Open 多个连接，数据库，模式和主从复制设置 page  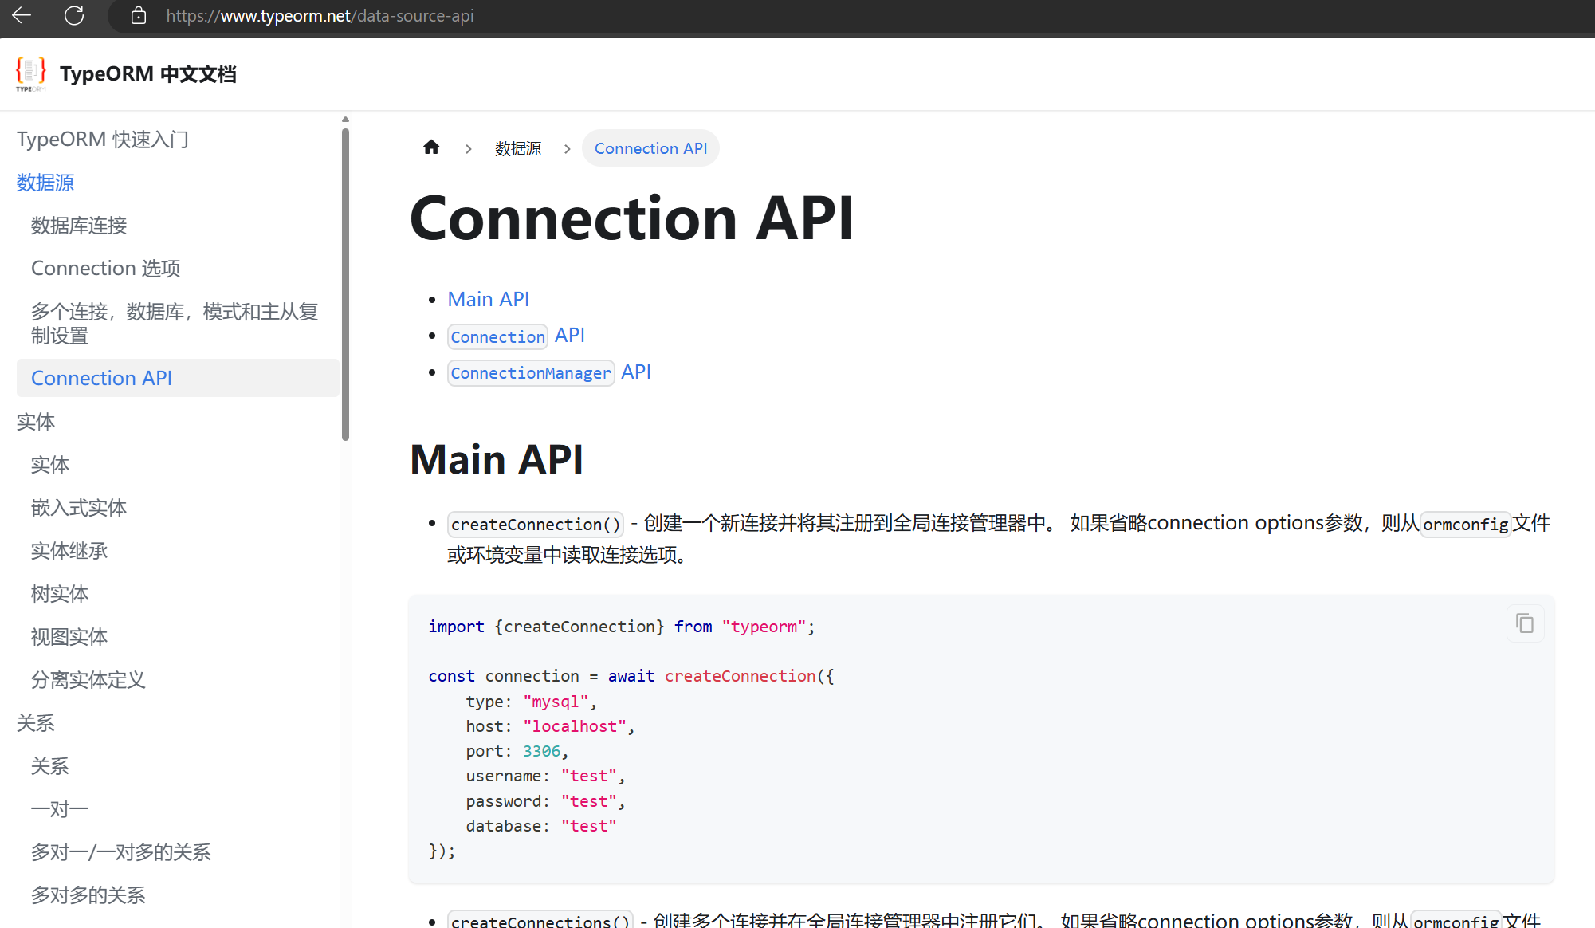click(175, 323)
